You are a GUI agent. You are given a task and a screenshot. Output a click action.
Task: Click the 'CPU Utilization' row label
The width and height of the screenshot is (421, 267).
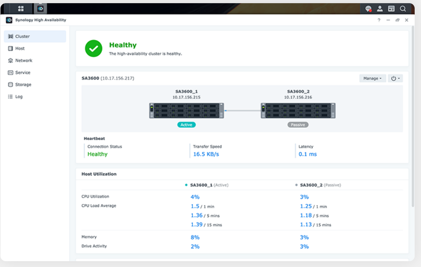(x=95, y=196)
